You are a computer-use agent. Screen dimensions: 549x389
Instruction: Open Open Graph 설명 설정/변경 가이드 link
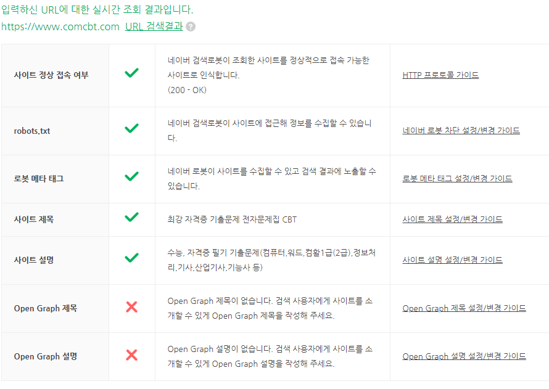[x=464, y=356]
